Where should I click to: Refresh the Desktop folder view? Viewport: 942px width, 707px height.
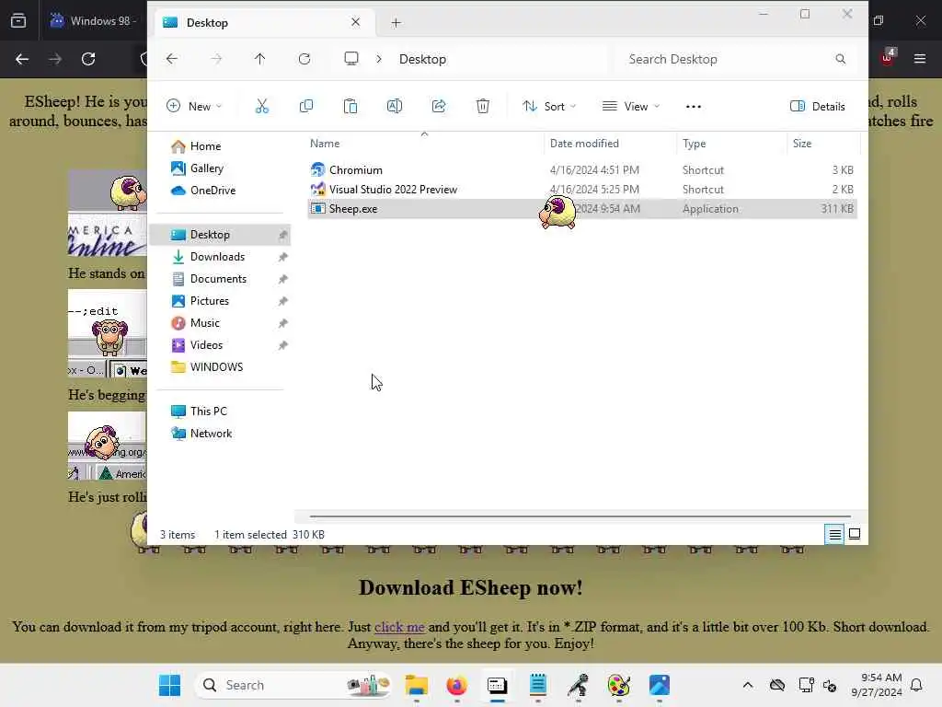pyautogui.click(x=304, y=59)
